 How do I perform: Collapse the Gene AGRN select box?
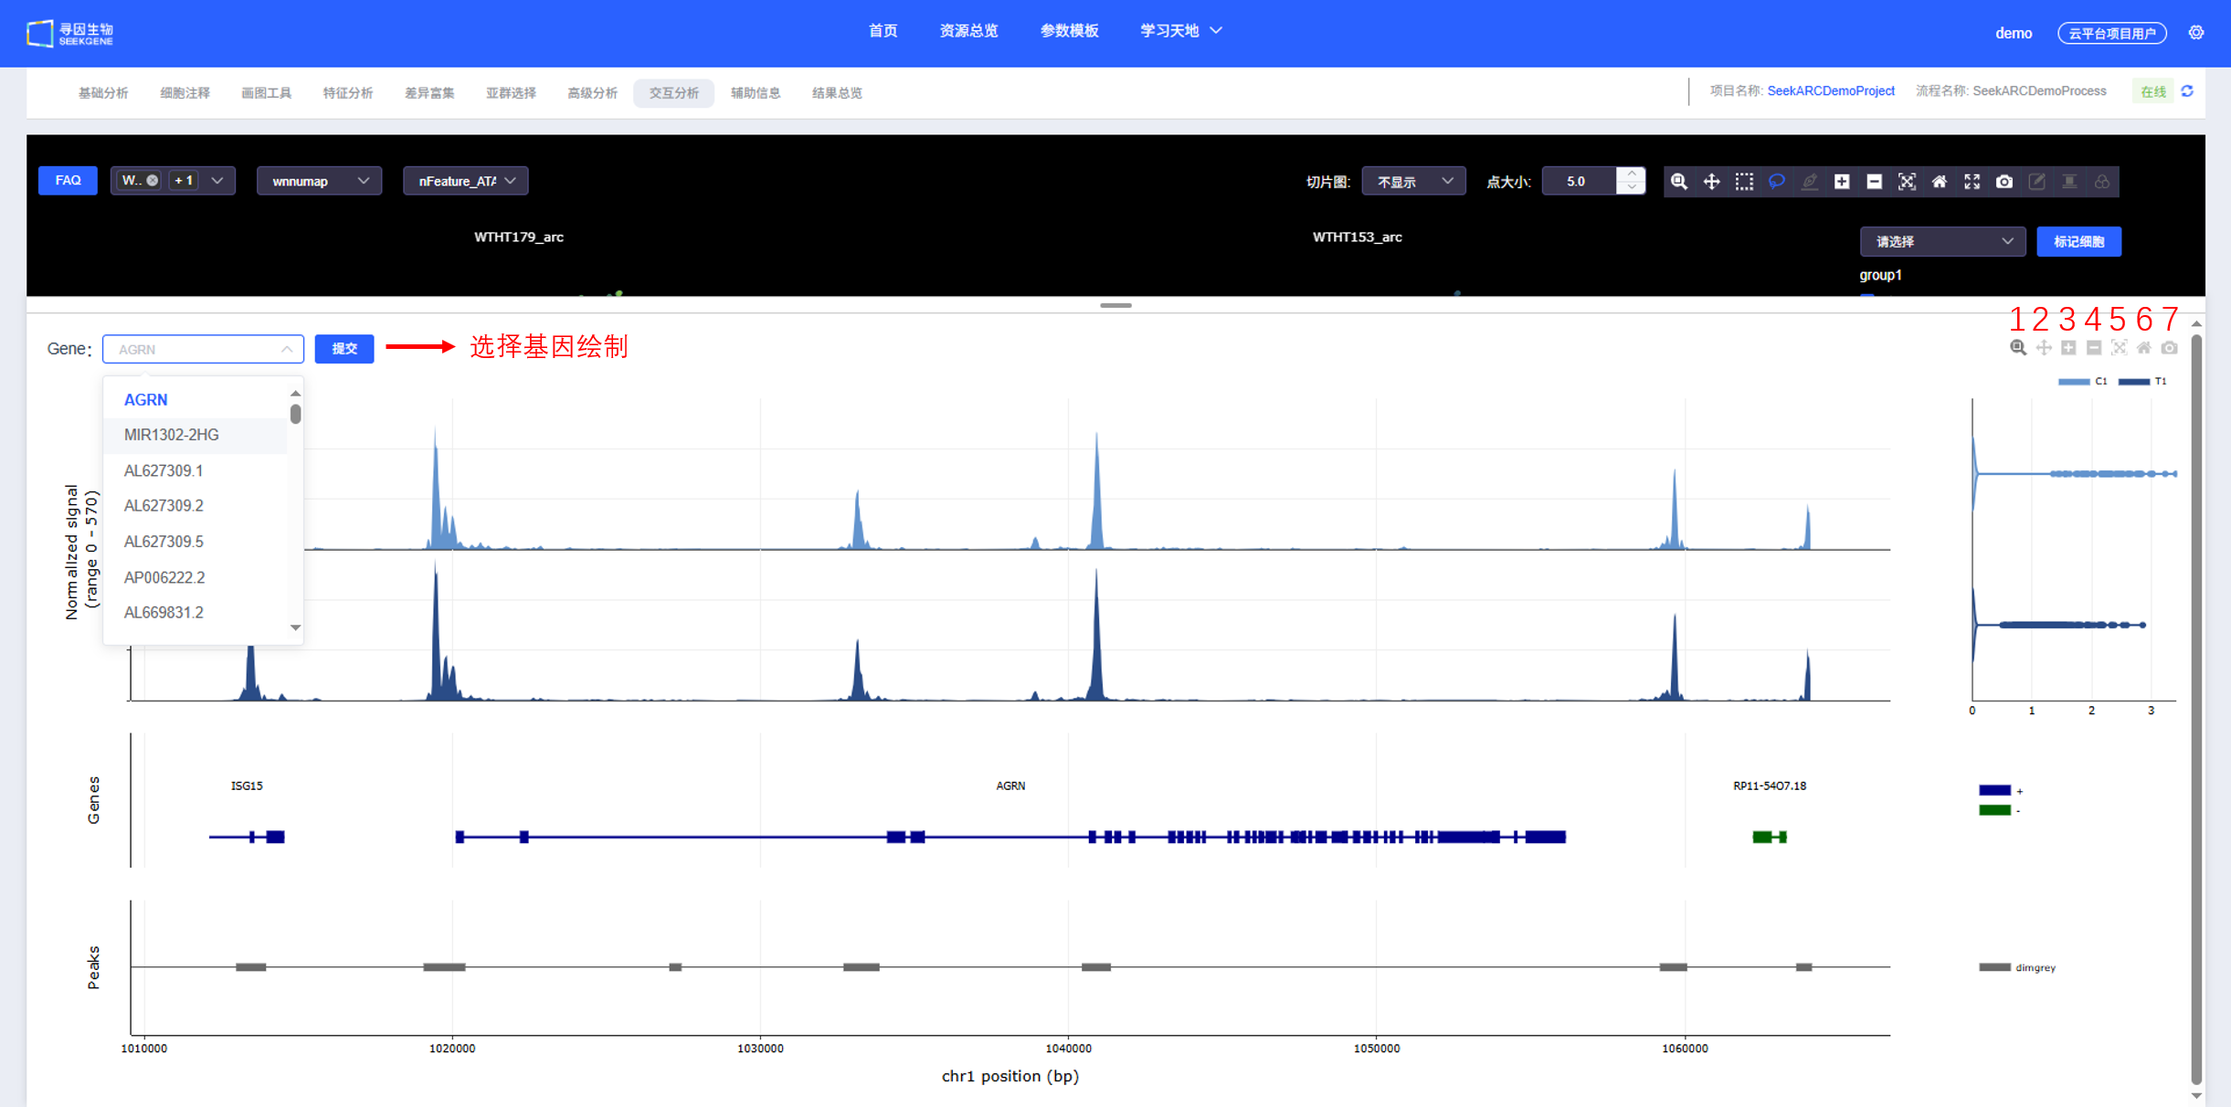coord(203,349)
